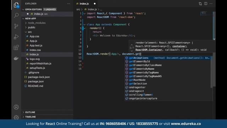This screenshot has width=227, height=128.
Task: Open the Accounts menu icon
Action: [16, 107]
